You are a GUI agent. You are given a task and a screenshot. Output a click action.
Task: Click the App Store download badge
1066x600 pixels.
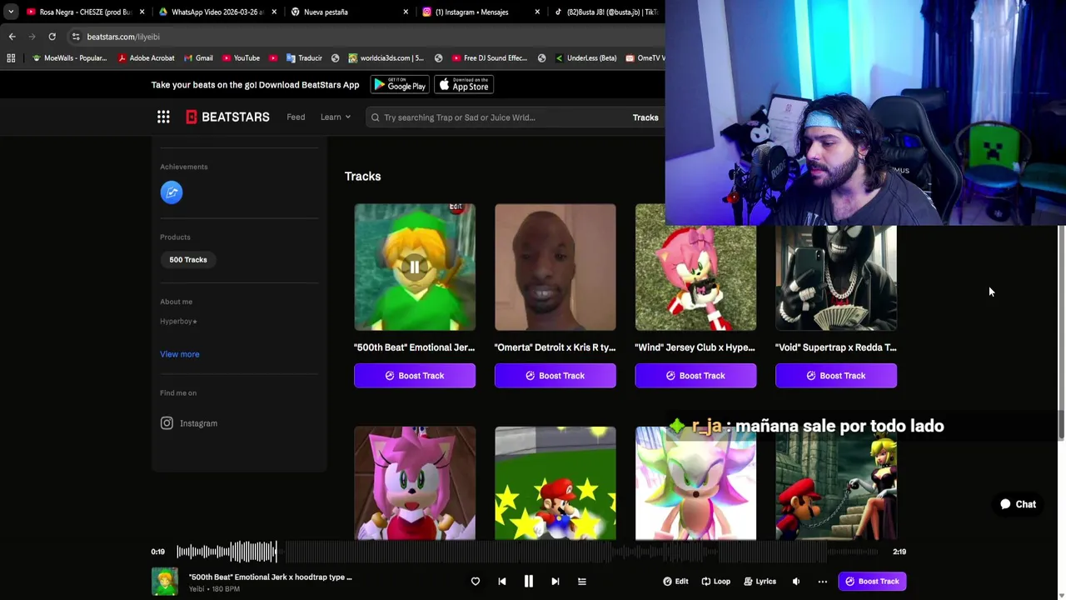(464, 85)
